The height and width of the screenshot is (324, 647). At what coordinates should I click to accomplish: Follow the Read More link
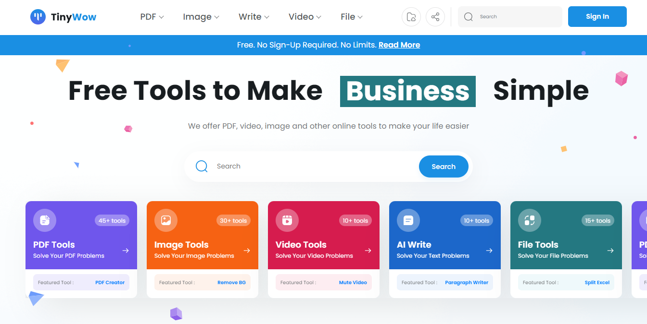coord(399,45)
